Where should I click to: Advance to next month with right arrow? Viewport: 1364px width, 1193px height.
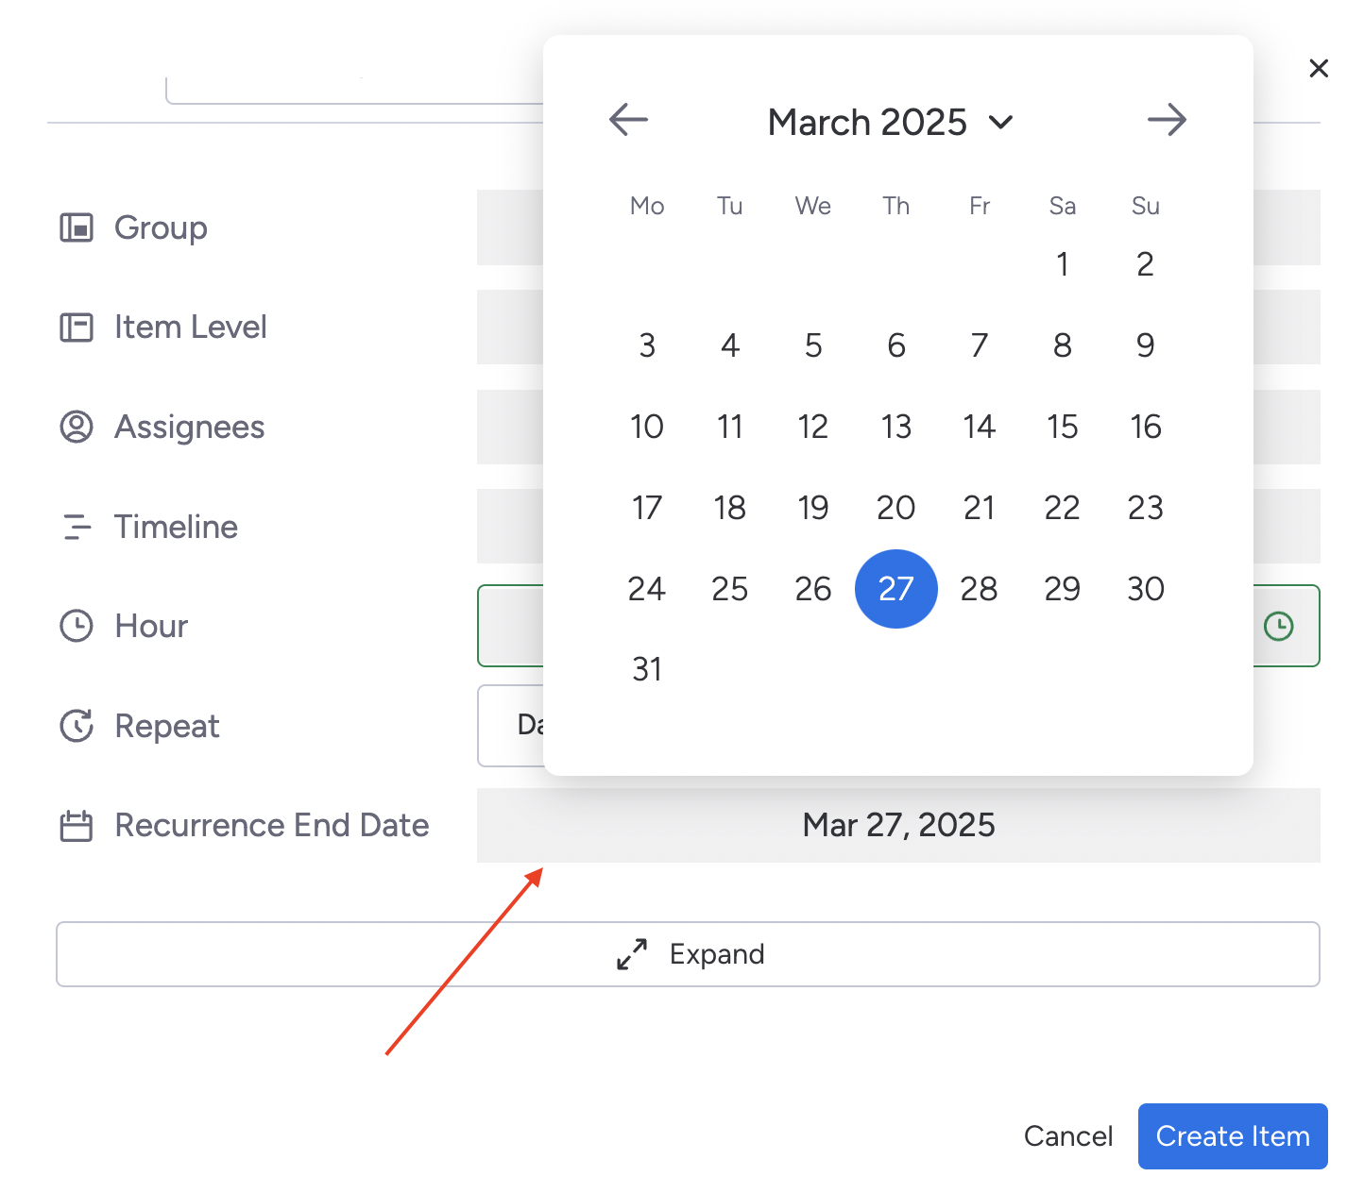point(1167,120)
